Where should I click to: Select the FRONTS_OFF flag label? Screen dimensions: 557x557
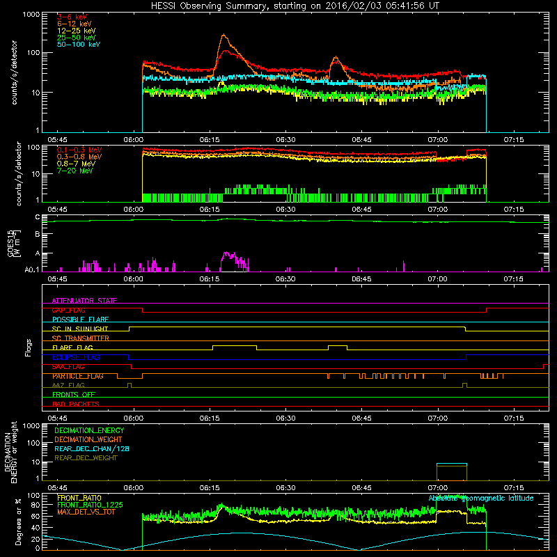tap(74, 395)
